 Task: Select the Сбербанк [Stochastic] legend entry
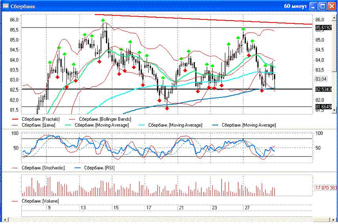click(38, 168)
